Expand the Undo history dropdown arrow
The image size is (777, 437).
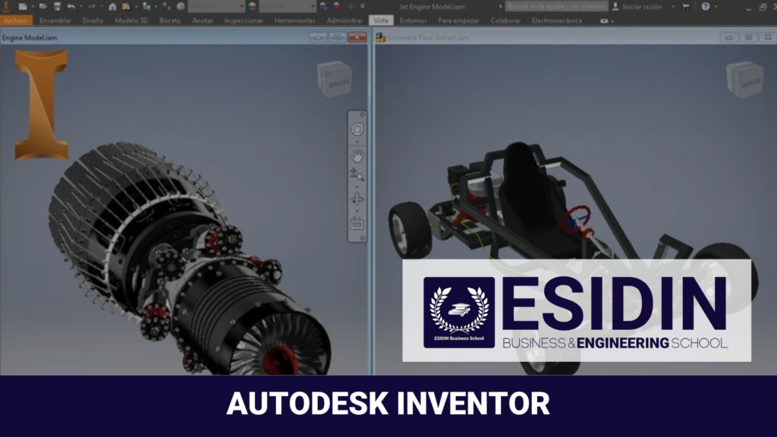tap(80, 6)
